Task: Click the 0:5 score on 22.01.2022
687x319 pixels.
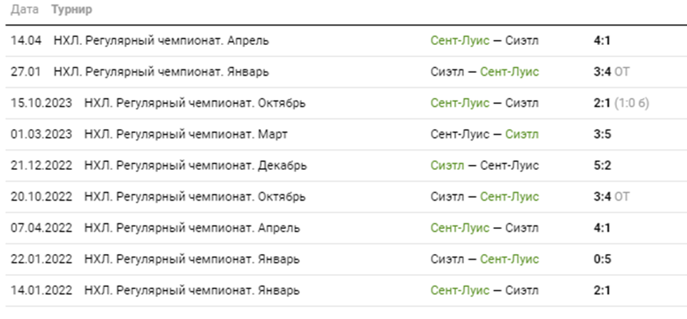Action: tap(601, 259)
